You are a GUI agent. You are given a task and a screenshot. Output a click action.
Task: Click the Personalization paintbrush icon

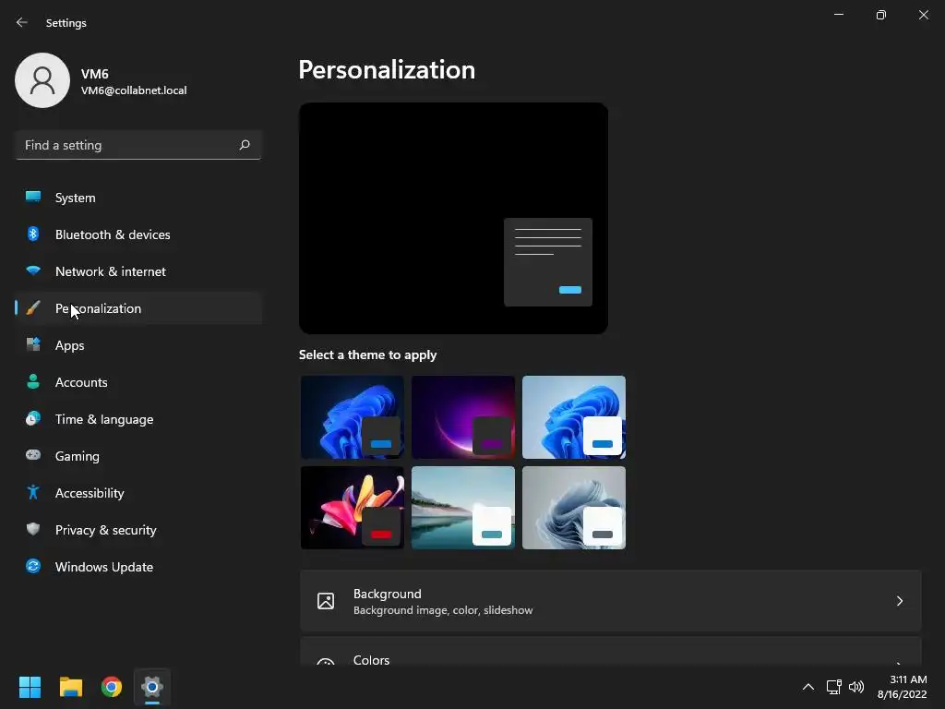(33, 308)
